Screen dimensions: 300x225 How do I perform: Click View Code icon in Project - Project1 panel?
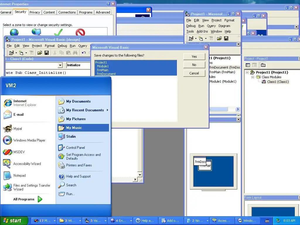248,65
